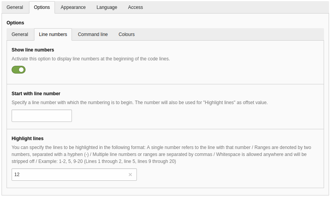The width and height of the screenshot is (331, 197).
Task: Focus the Highlight lines input containing 12
Action: pos(74,175)
